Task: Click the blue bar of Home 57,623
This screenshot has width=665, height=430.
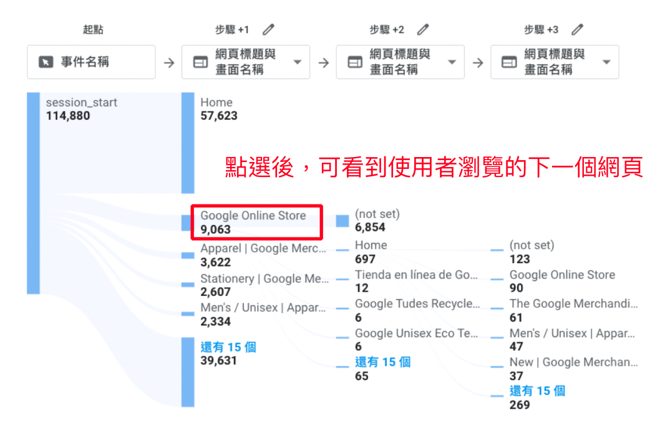Action: (188, 143)
